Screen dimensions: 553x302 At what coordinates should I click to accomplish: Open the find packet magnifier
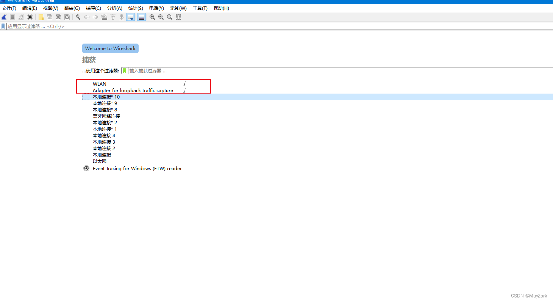point(78,17)
